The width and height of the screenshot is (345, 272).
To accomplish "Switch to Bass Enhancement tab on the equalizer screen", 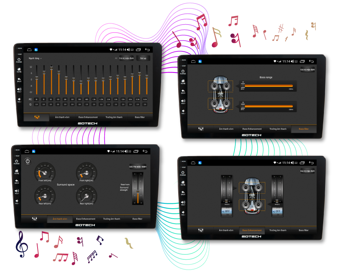I will [88, 117].
